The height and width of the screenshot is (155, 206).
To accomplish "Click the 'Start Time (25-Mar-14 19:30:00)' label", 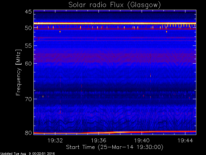I will tap(115, 147).
